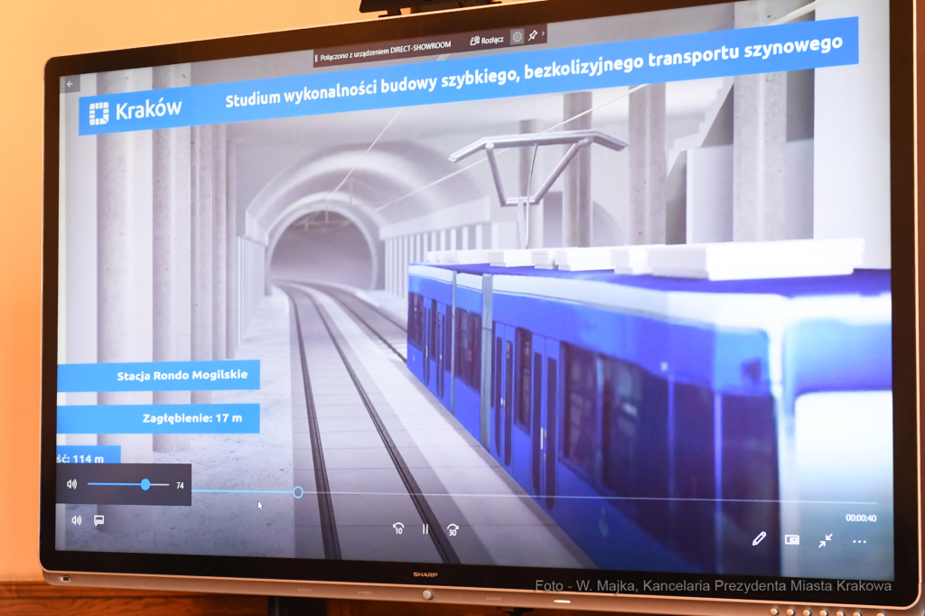Click the volume slider handle at 74
The height and width of the screenshot is (616, 925).
[x=145, y=485]
